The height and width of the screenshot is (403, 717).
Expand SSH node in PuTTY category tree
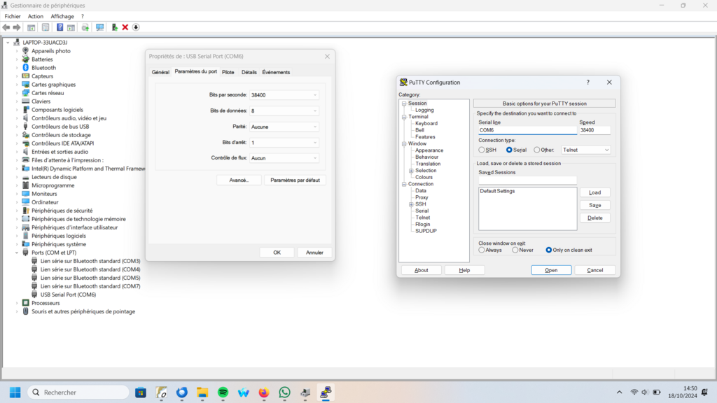(x=411, y=204)
